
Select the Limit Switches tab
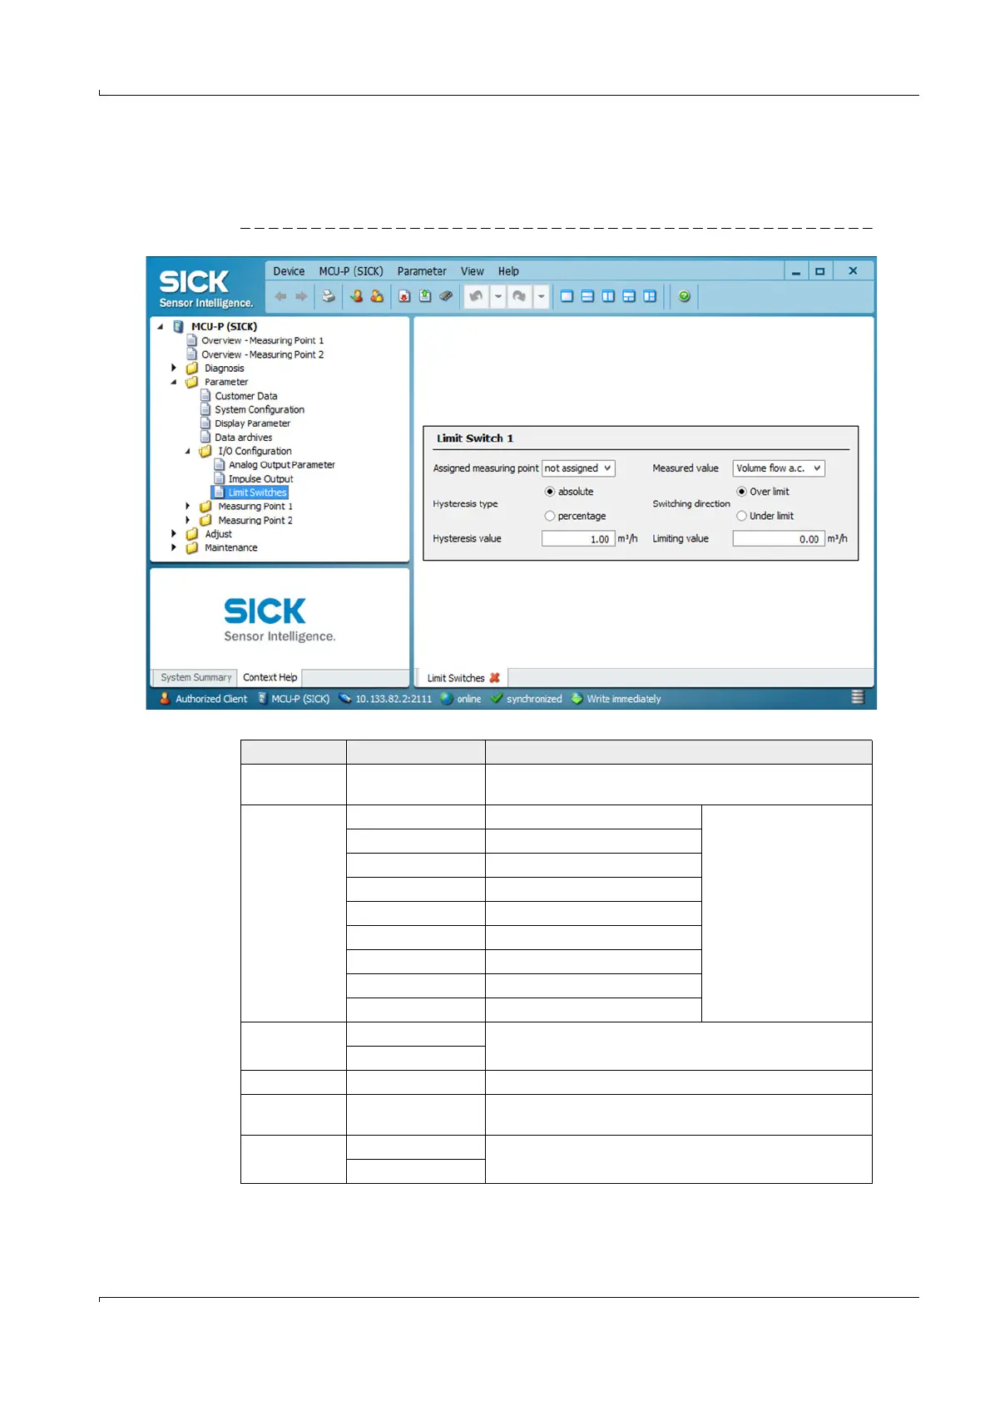click(456, 678)
